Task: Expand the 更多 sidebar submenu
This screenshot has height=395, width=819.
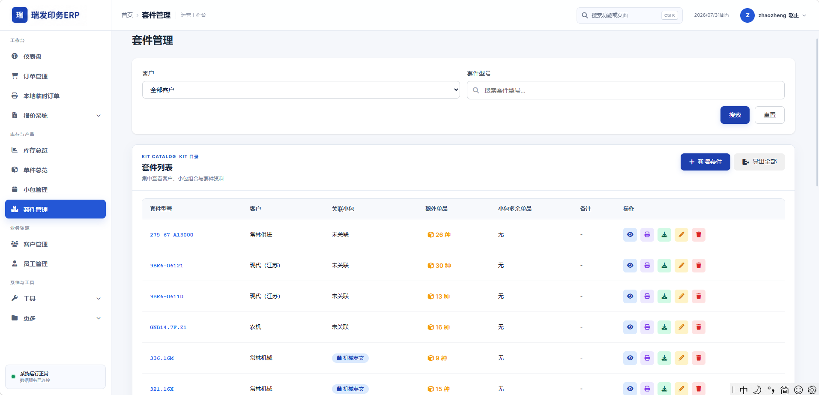Action: 55,318
